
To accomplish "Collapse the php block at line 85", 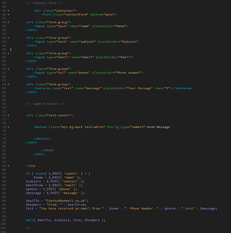I will click(x=8, y=166).
